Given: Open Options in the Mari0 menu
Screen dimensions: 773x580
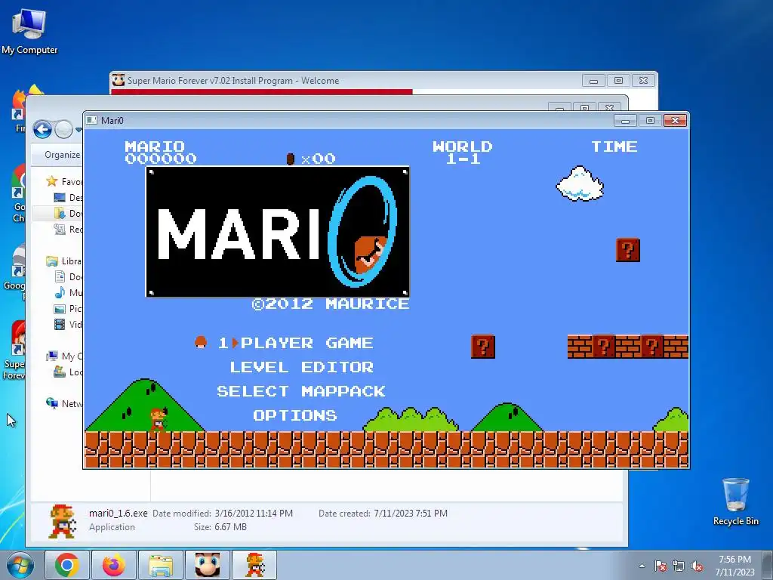Looking at the screenshot, I should click(295, 415).
